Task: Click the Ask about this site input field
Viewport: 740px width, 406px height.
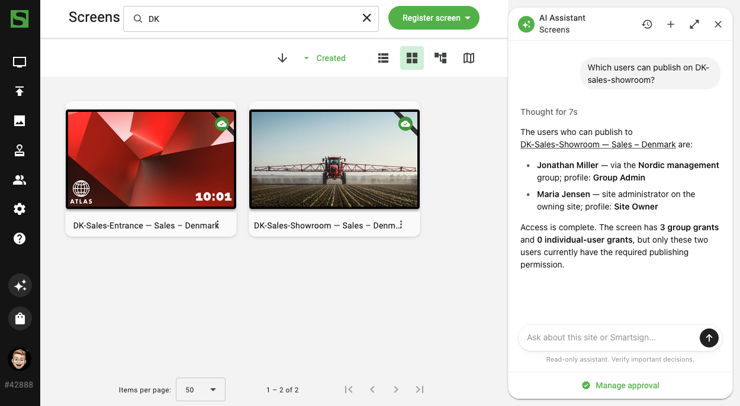Action: click(x=610, y=337)
